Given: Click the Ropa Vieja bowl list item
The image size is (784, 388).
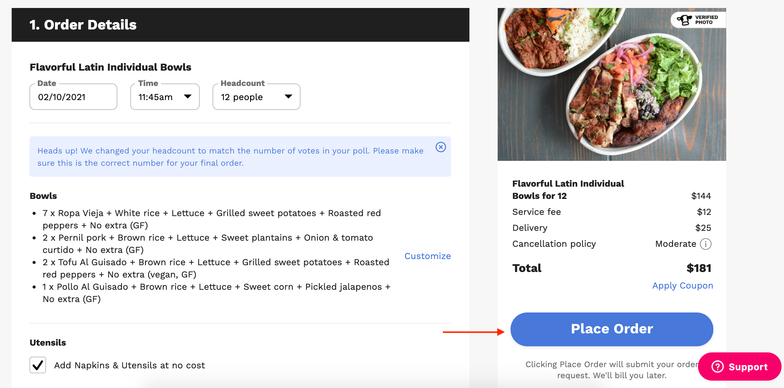Looking at the screenshot, I should click(x=211, y=219).
